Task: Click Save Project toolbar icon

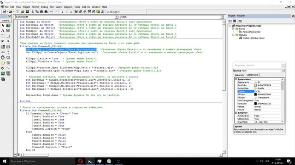Action: (27, 12)
